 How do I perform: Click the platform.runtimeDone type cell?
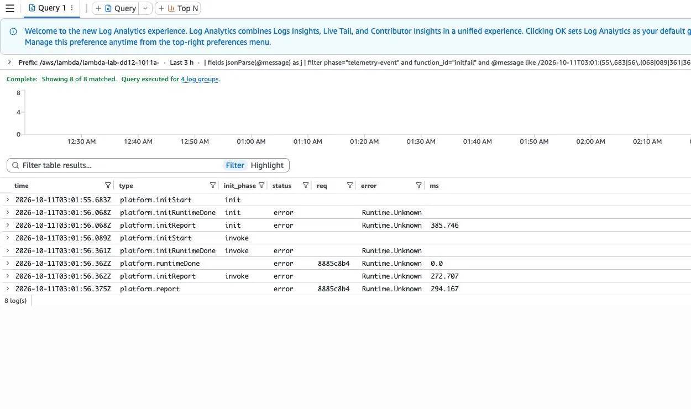(160, 264)
